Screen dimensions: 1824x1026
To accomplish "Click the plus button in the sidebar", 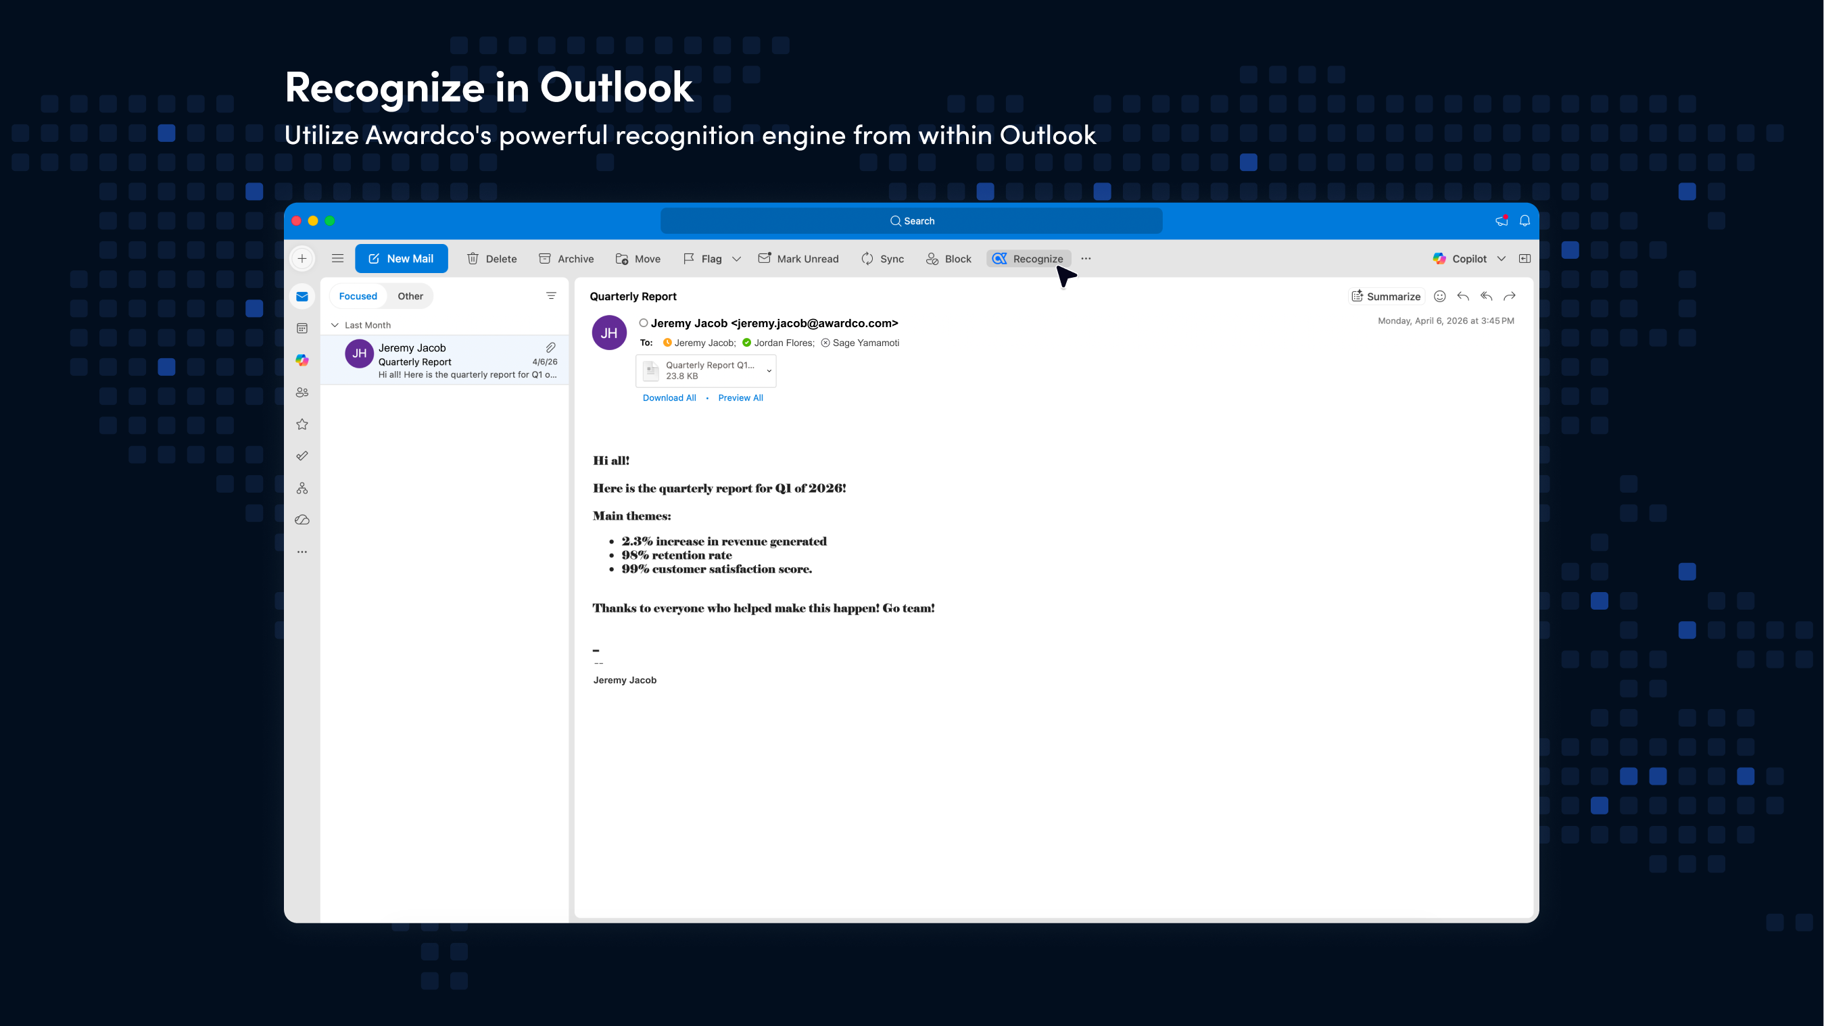I will click(302, 258).
